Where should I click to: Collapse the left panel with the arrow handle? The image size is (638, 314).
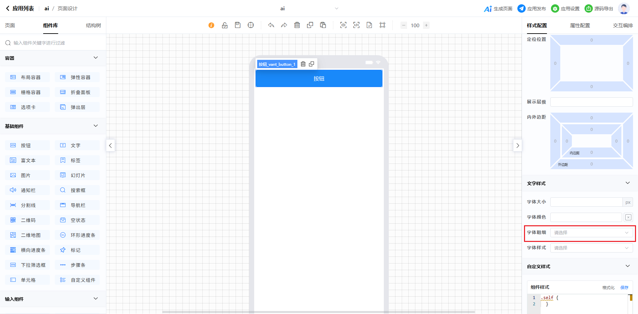tap(110, 146)
